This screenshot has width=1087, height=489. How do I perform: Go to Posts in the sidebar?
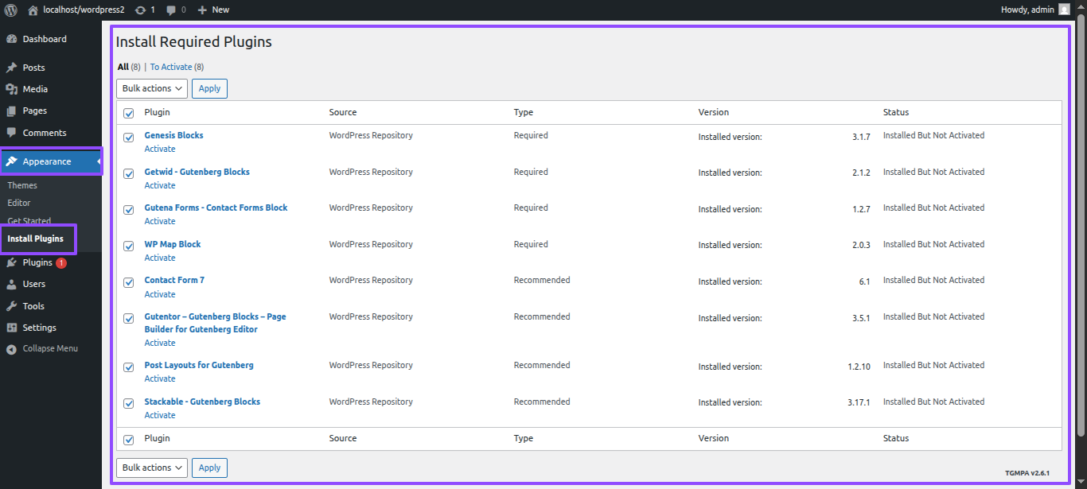33,68
